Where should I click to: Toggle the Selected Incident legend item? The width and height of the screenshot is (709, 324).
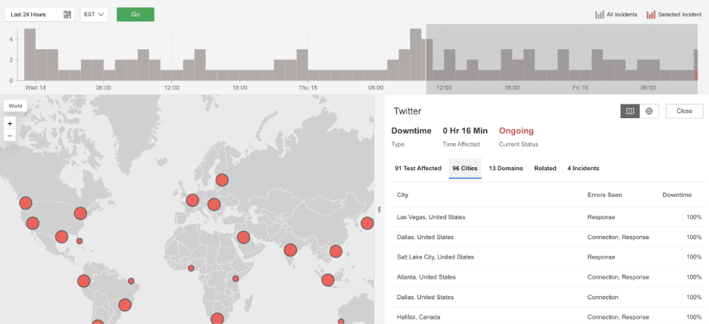tap(673, 14)
